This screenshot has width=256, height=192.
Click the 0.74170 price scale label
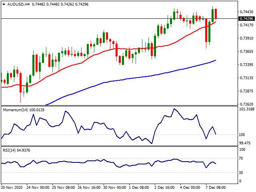tap(246, 25)
